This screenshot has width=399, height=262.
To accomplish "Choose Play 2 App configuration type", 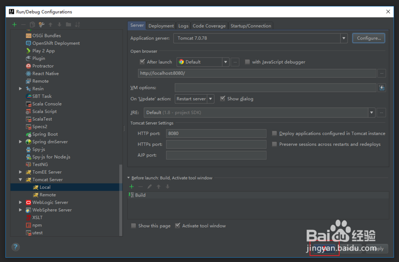I will pos(40,51).
